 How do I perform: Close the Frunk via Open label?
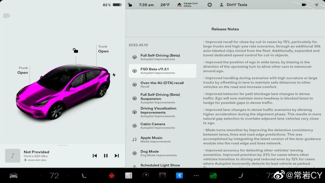tap(23, 72)
